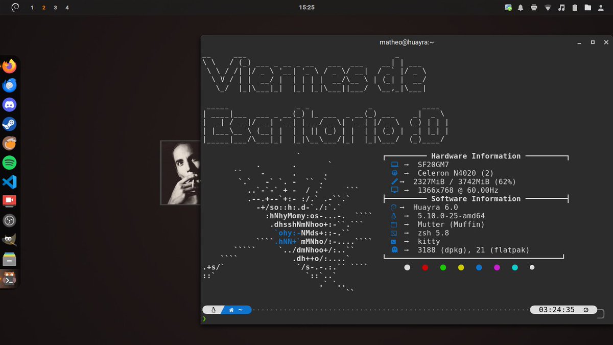Click the 03:24:35 time prompt segment

point(563,310)
